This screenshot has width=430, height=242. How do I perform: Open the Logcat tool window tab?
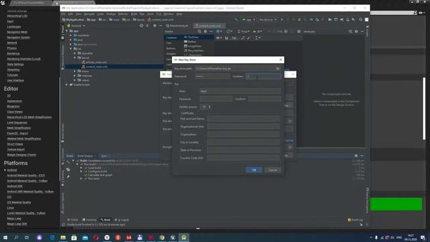tap(122, 220)
